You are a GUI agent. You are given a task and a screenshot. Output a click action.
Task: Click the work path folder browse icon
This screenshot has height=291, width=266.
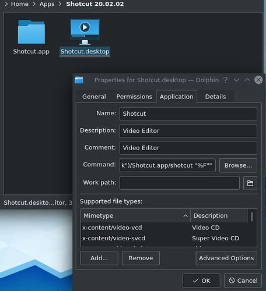point(250,183)
